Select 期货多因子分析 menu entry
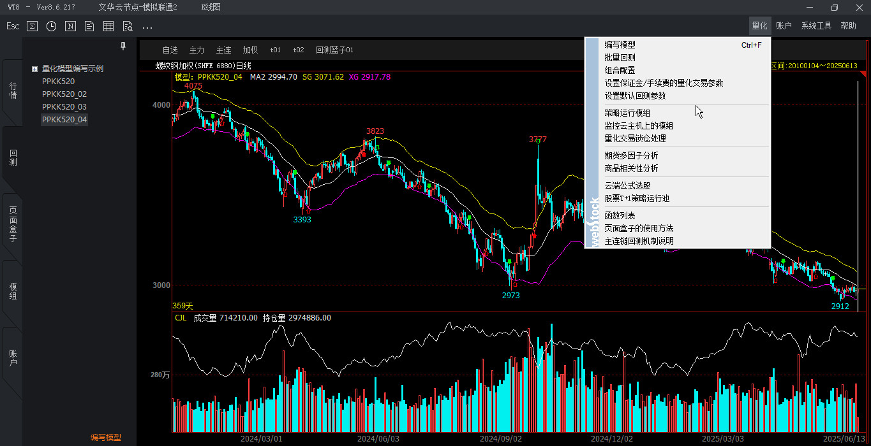The height and width of the screenshot is (446, 871). click(631, 155)
